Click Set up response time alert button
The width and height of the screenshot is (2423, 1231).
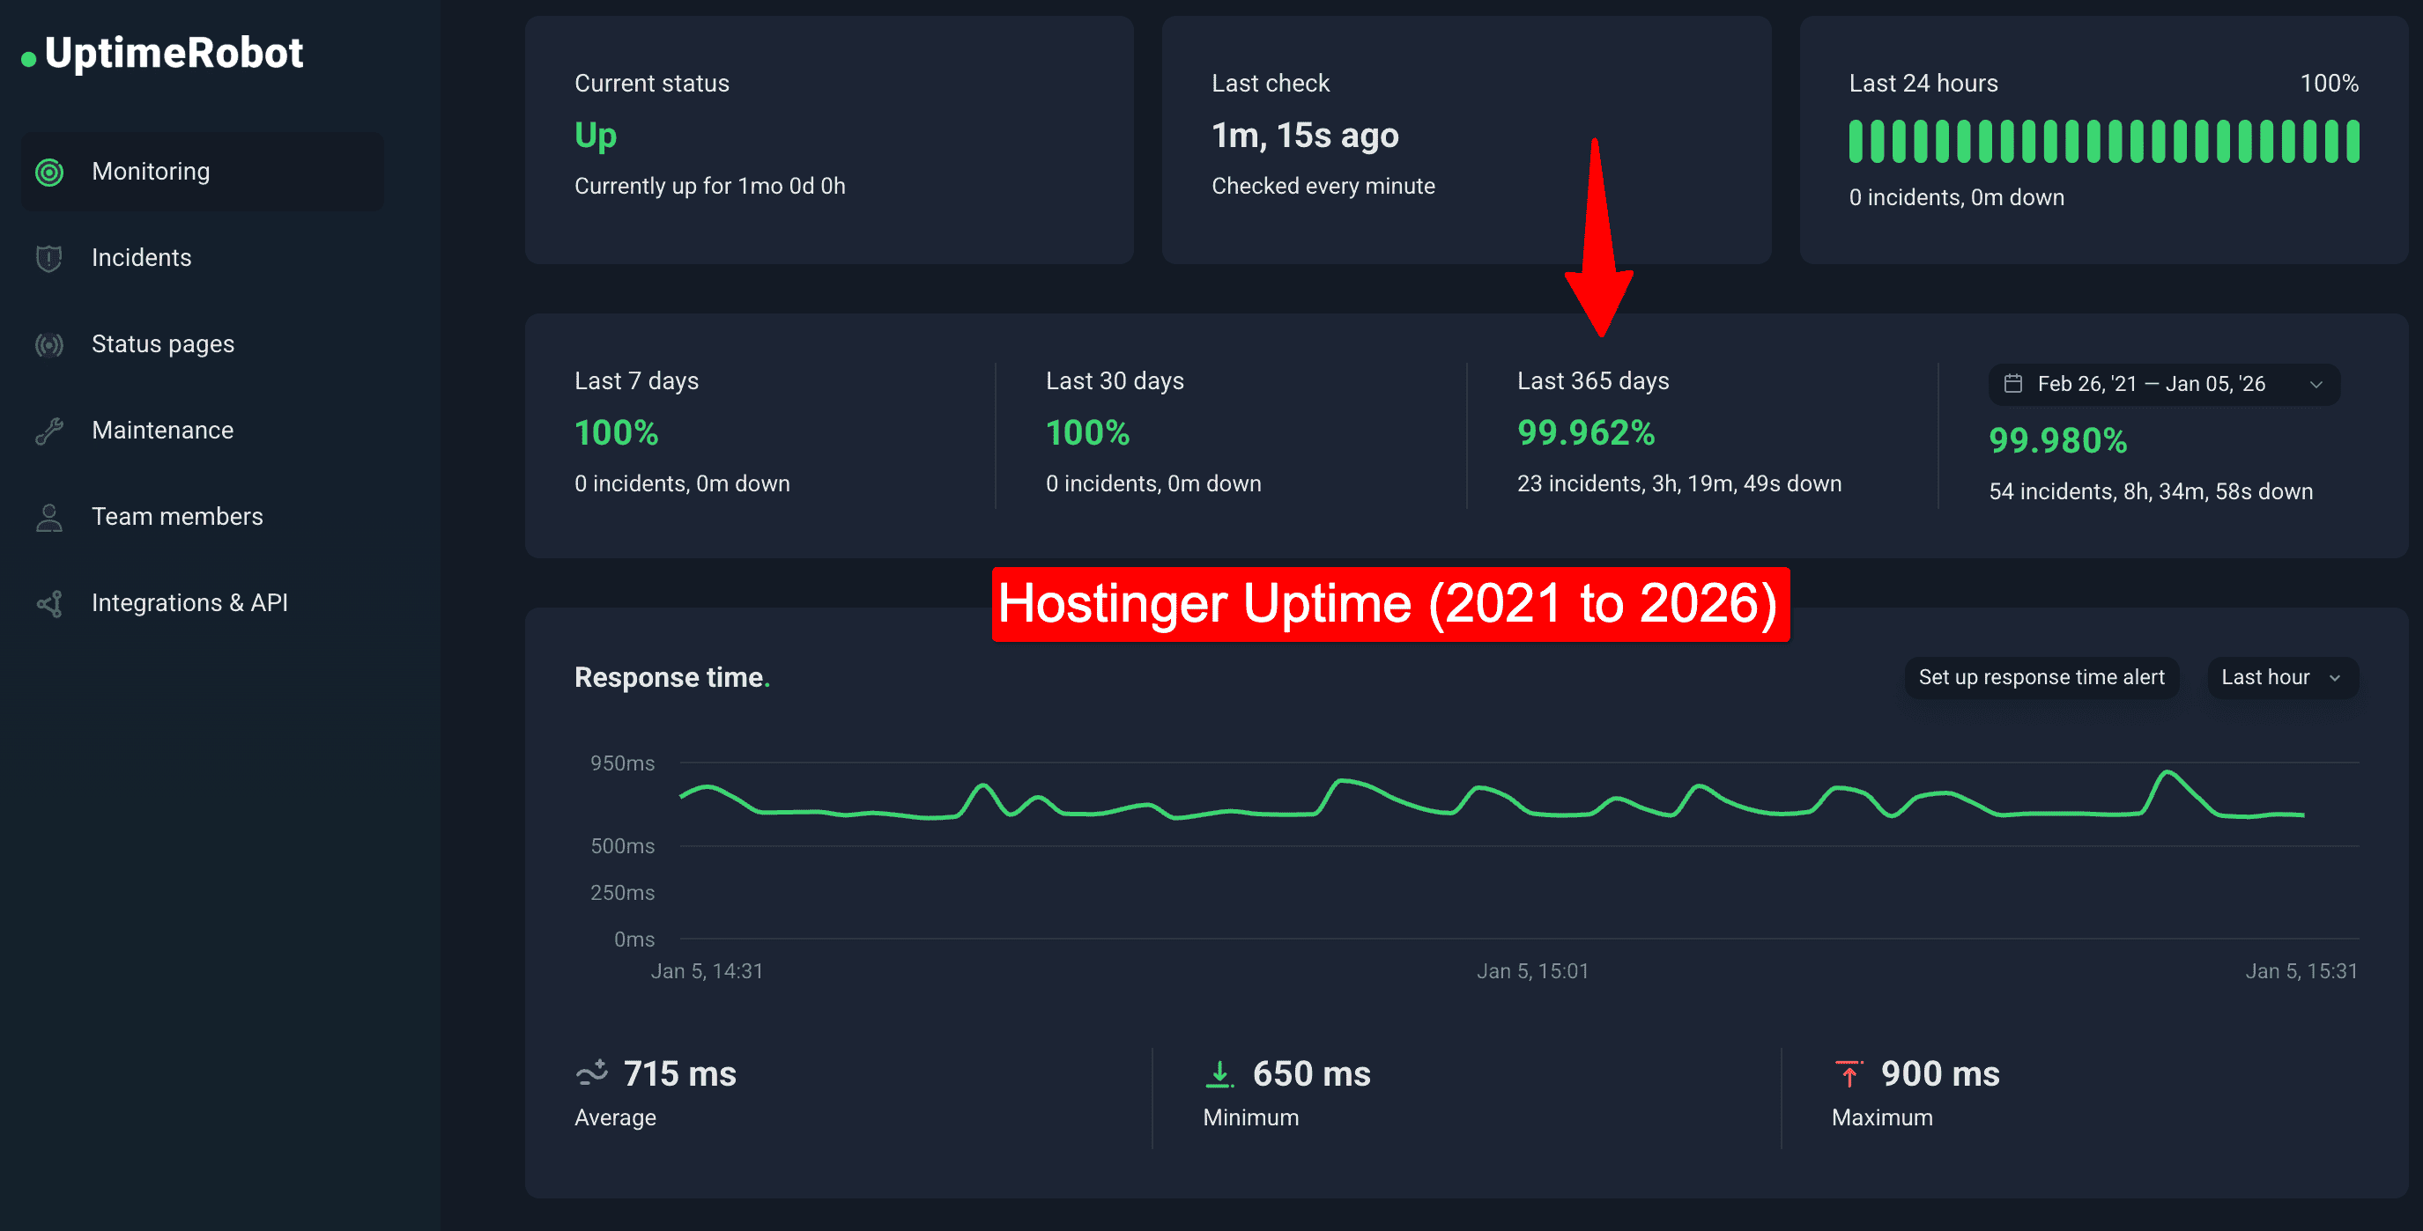[2041, 677]
